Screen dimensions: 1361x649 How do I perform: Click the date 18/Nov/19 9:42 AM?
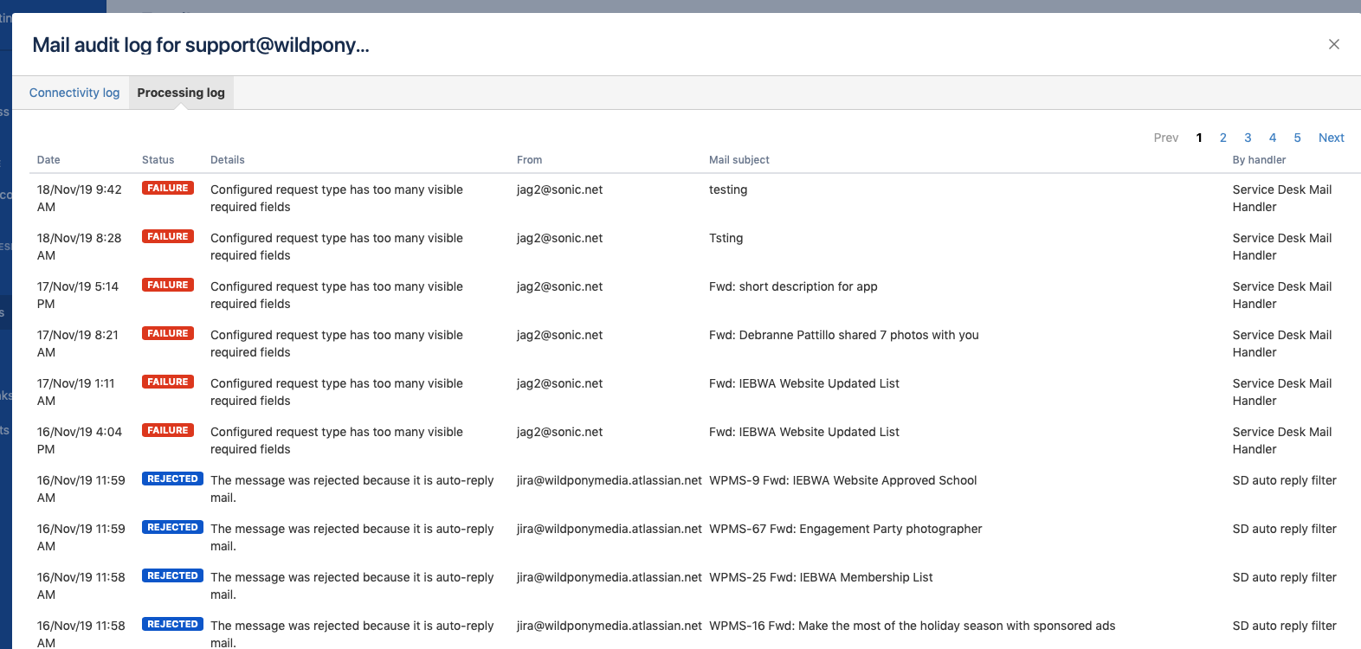click(x=80, y=198)
